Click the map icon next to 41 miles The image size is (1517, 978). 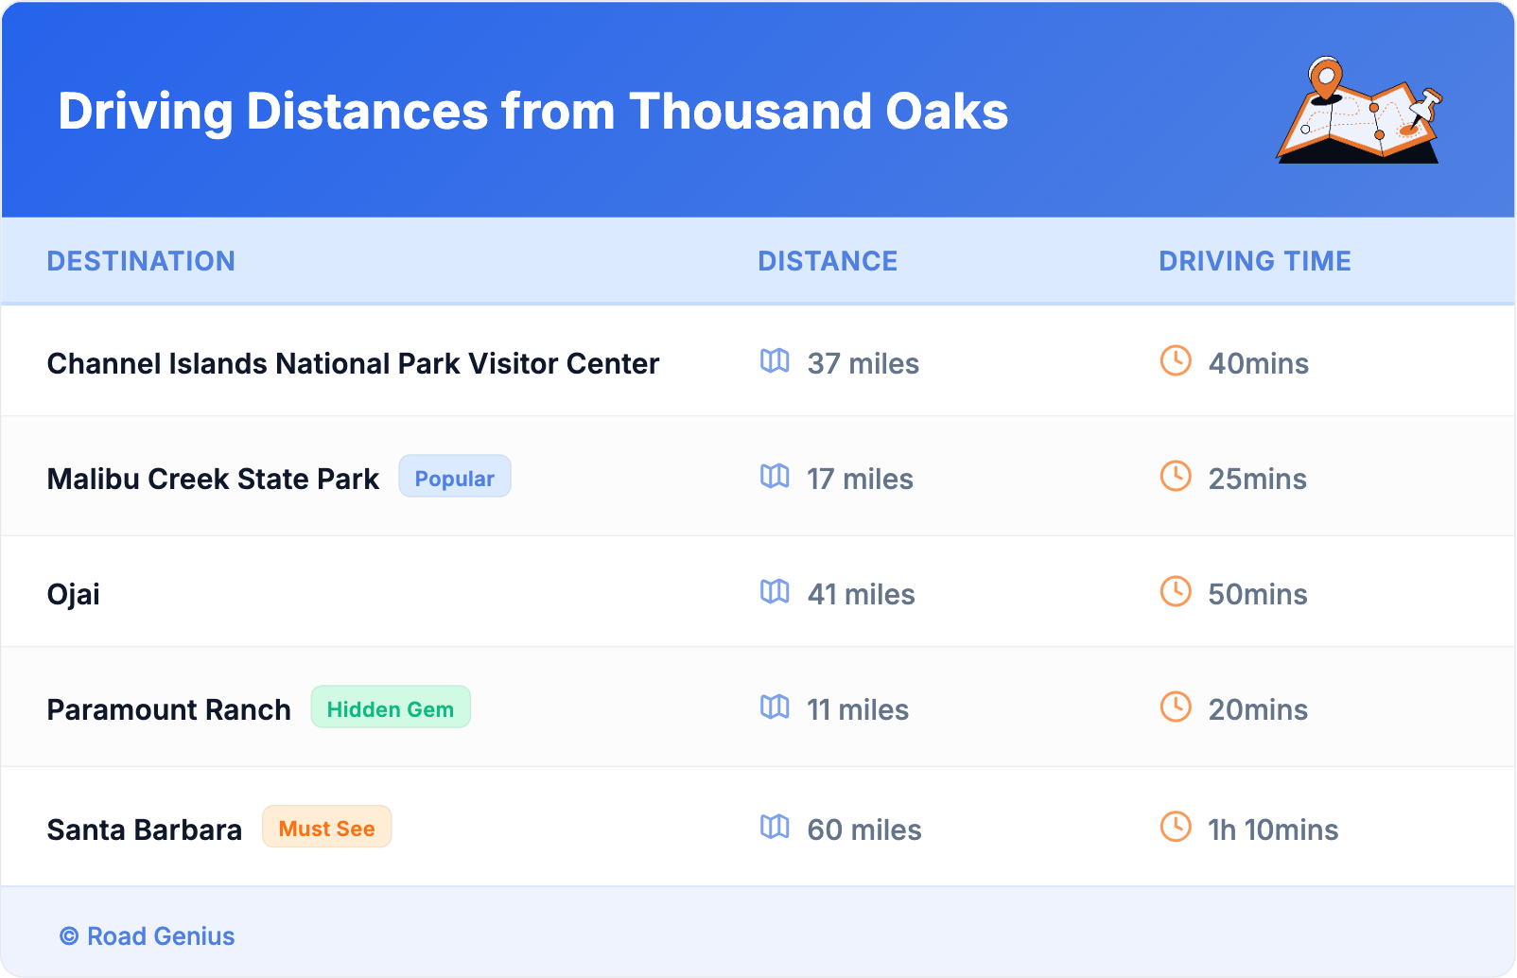pos(776,594)
